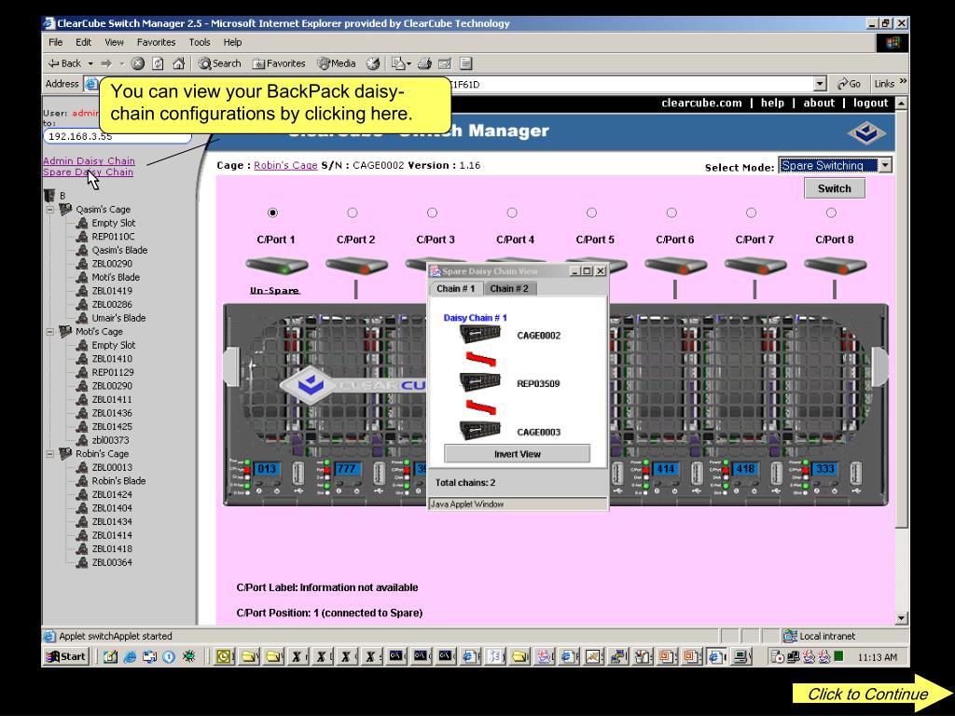The image size is (955, 716).
Task: Select the C/Port 4 radio button
Action: coord(512,213)
